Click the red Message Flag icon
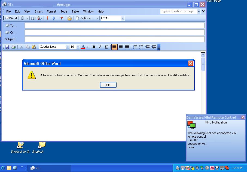The image size is (247, 172). click(62, 18)
